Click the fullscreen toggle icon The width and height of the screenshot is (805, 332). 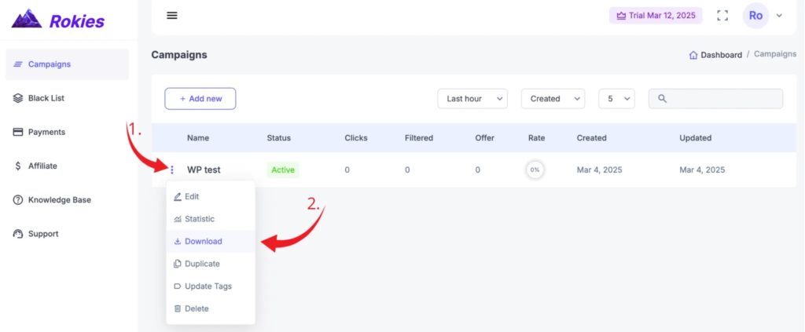point(722,16)
